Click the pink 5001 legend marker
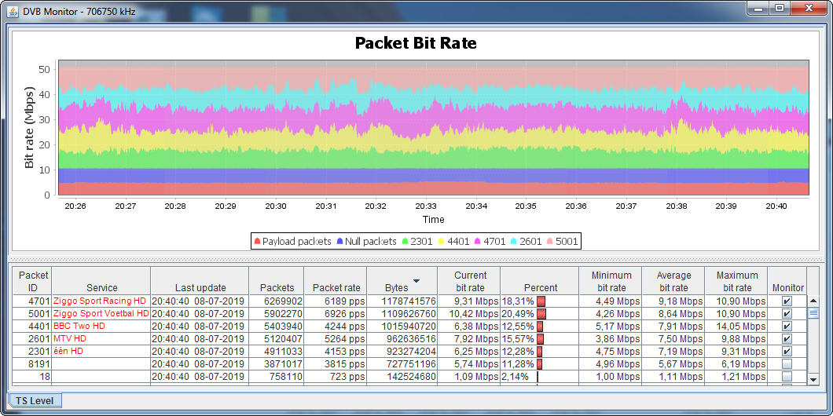 [x=551, y=242]
